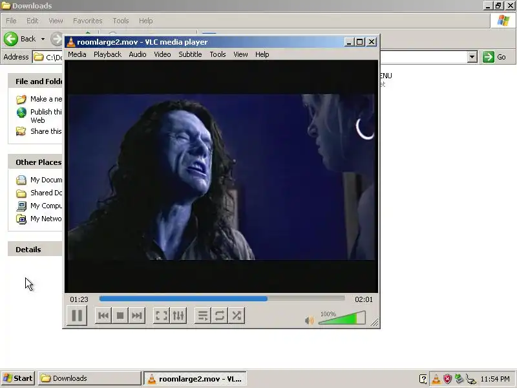Click the total duration 02:01 label

coord(364,299)
